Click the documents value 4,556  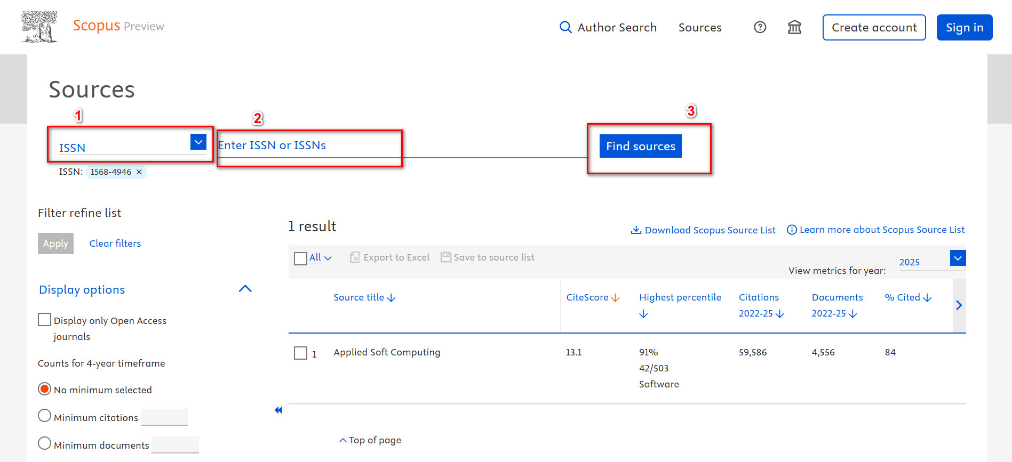point(823,352)
